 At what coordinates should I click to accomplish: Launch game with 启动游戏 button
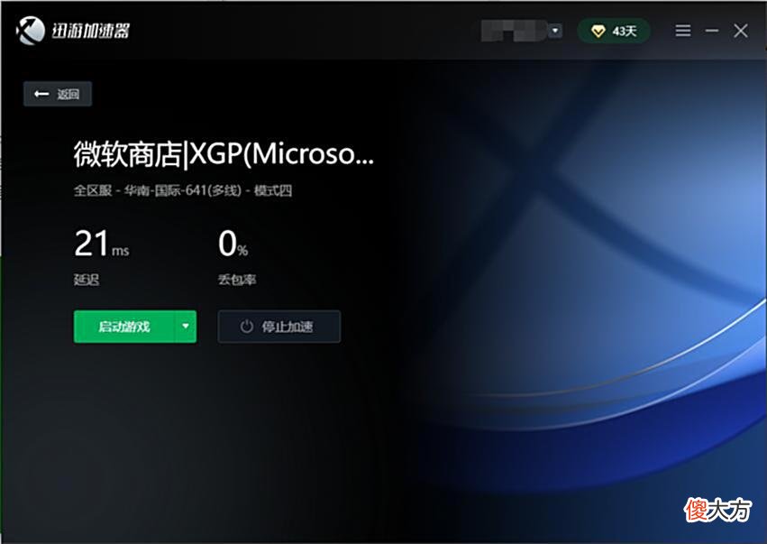pos(124,327)
